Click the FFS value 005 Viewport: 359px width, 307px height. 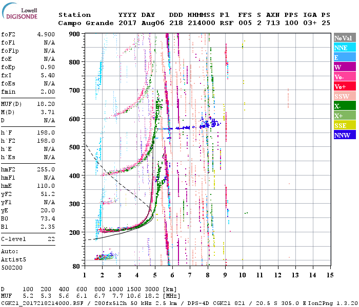point(245,23)
